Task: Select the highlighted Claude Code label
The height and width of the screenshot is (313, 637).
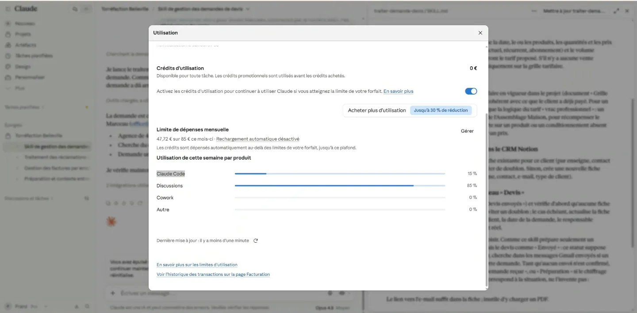Action: (x=171, y=174)
